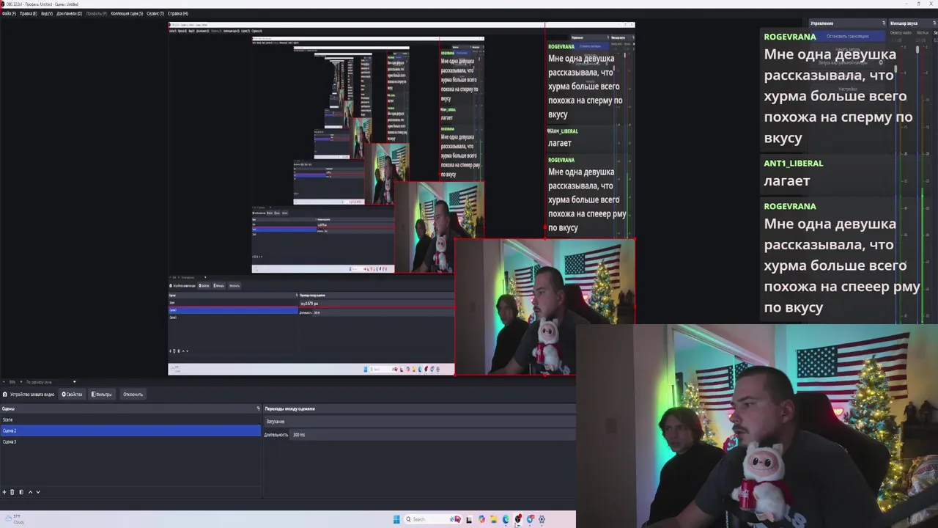Screen dimensions: 938x528
Task: Open the Фильтры filters button
Action: 102,395
